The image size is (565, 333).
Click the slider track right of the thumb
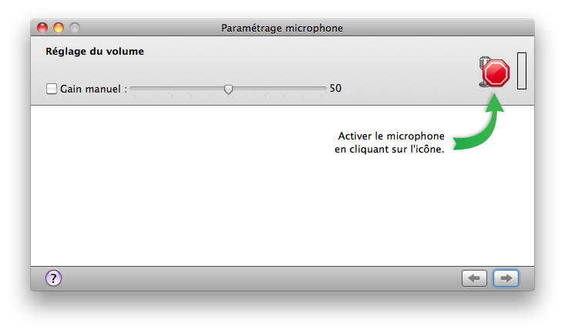[x=279, y=88]
